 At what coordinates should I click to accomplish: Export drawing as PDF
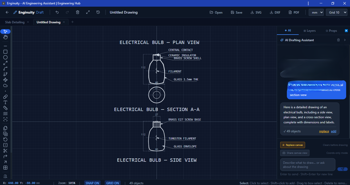click(x=294, y=12)
